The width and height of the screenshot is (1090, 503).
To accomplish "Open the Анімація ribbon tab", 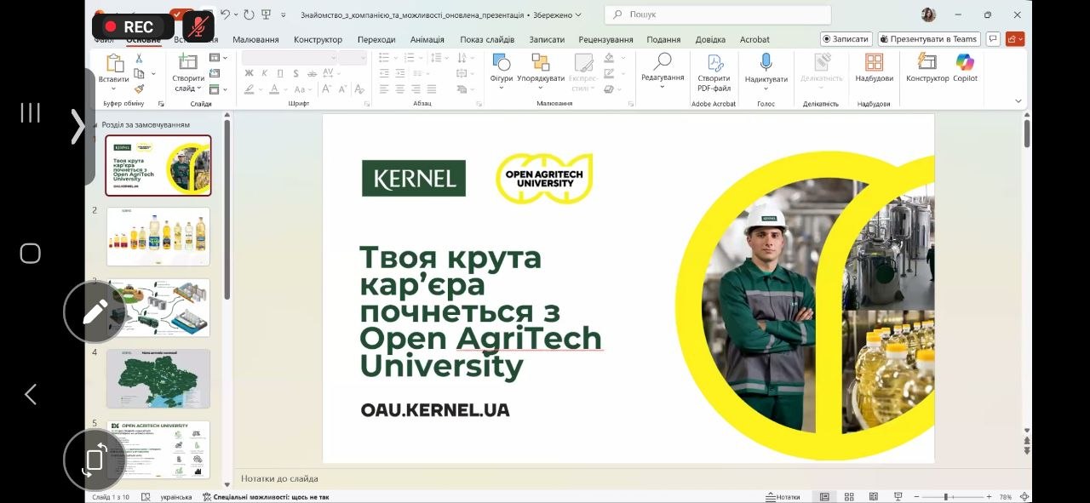I will pos(427,39).
